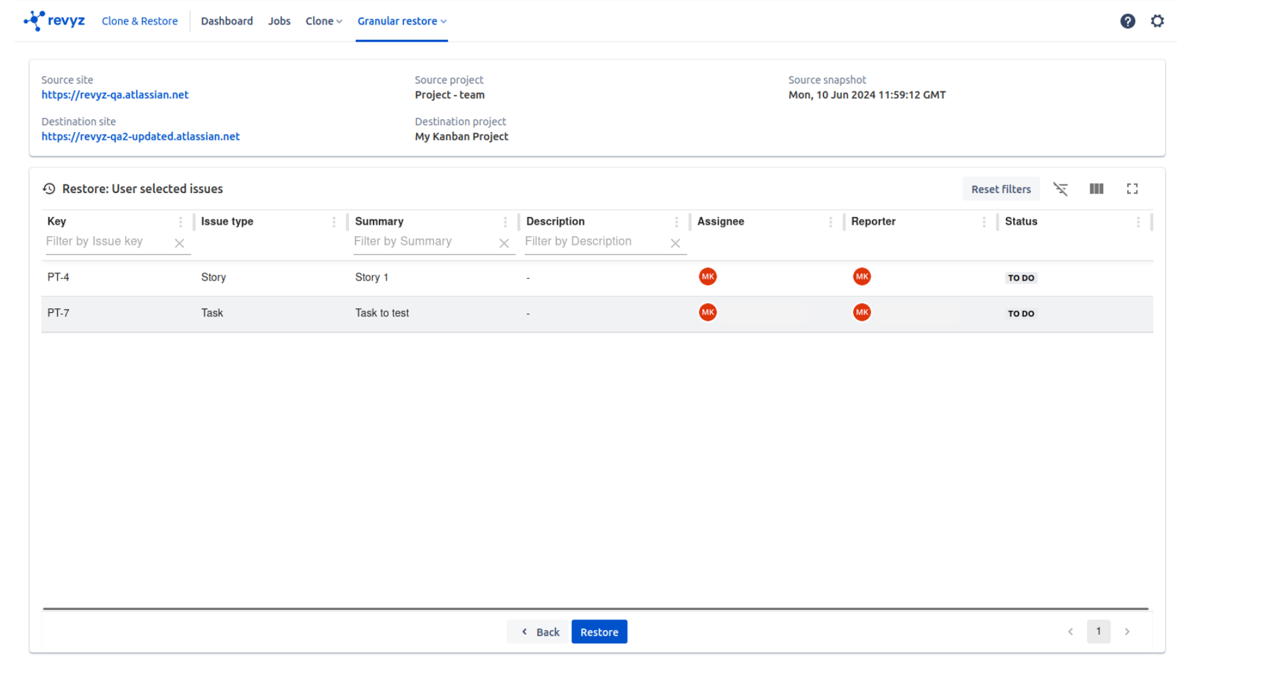Click PT-4 TO DO status badge
The image size is (1262, 693).
(1020, 278)
